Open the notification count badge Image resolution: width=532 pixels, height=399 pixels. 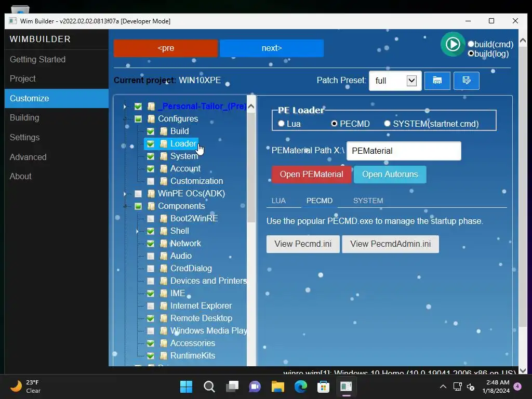[517, 387]
